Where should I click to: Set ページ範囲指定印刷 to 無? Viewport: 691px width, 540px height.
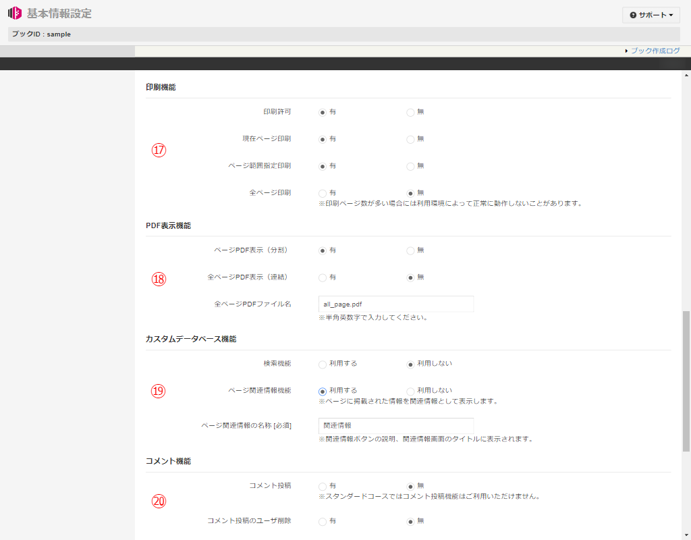point(410,166)
